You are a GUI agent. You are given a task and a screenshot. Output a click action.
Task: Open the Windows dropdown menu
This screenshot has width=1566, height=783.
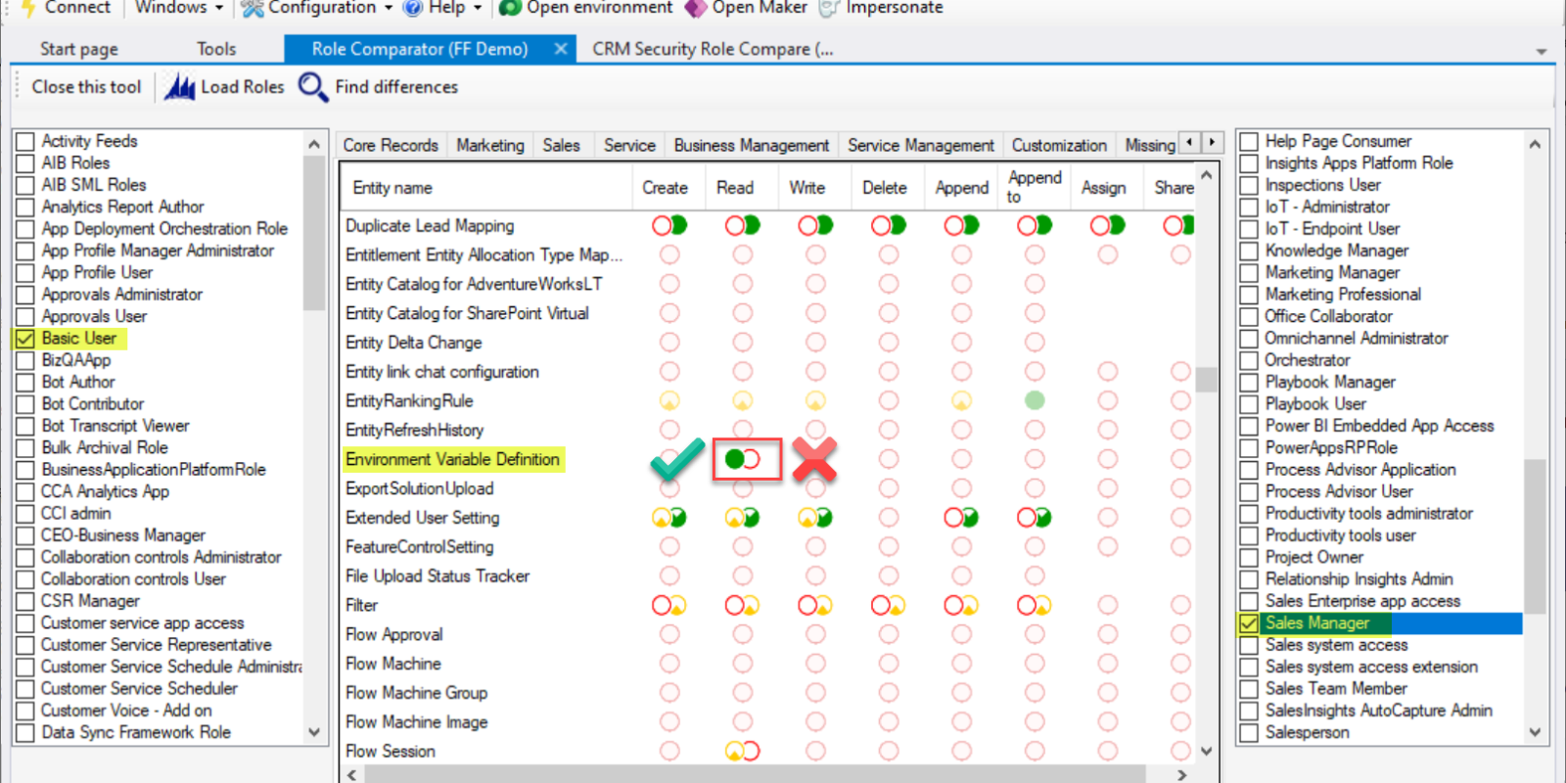click(x=179, y=8)
